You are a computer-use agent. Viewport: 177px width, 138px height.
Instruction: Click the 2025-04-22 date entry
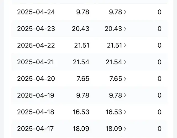[x=36, y=45]
